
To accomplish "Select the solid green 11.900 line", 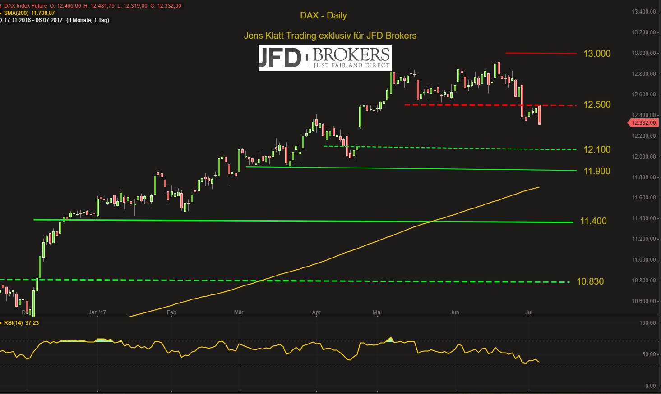I will point(411,168).
